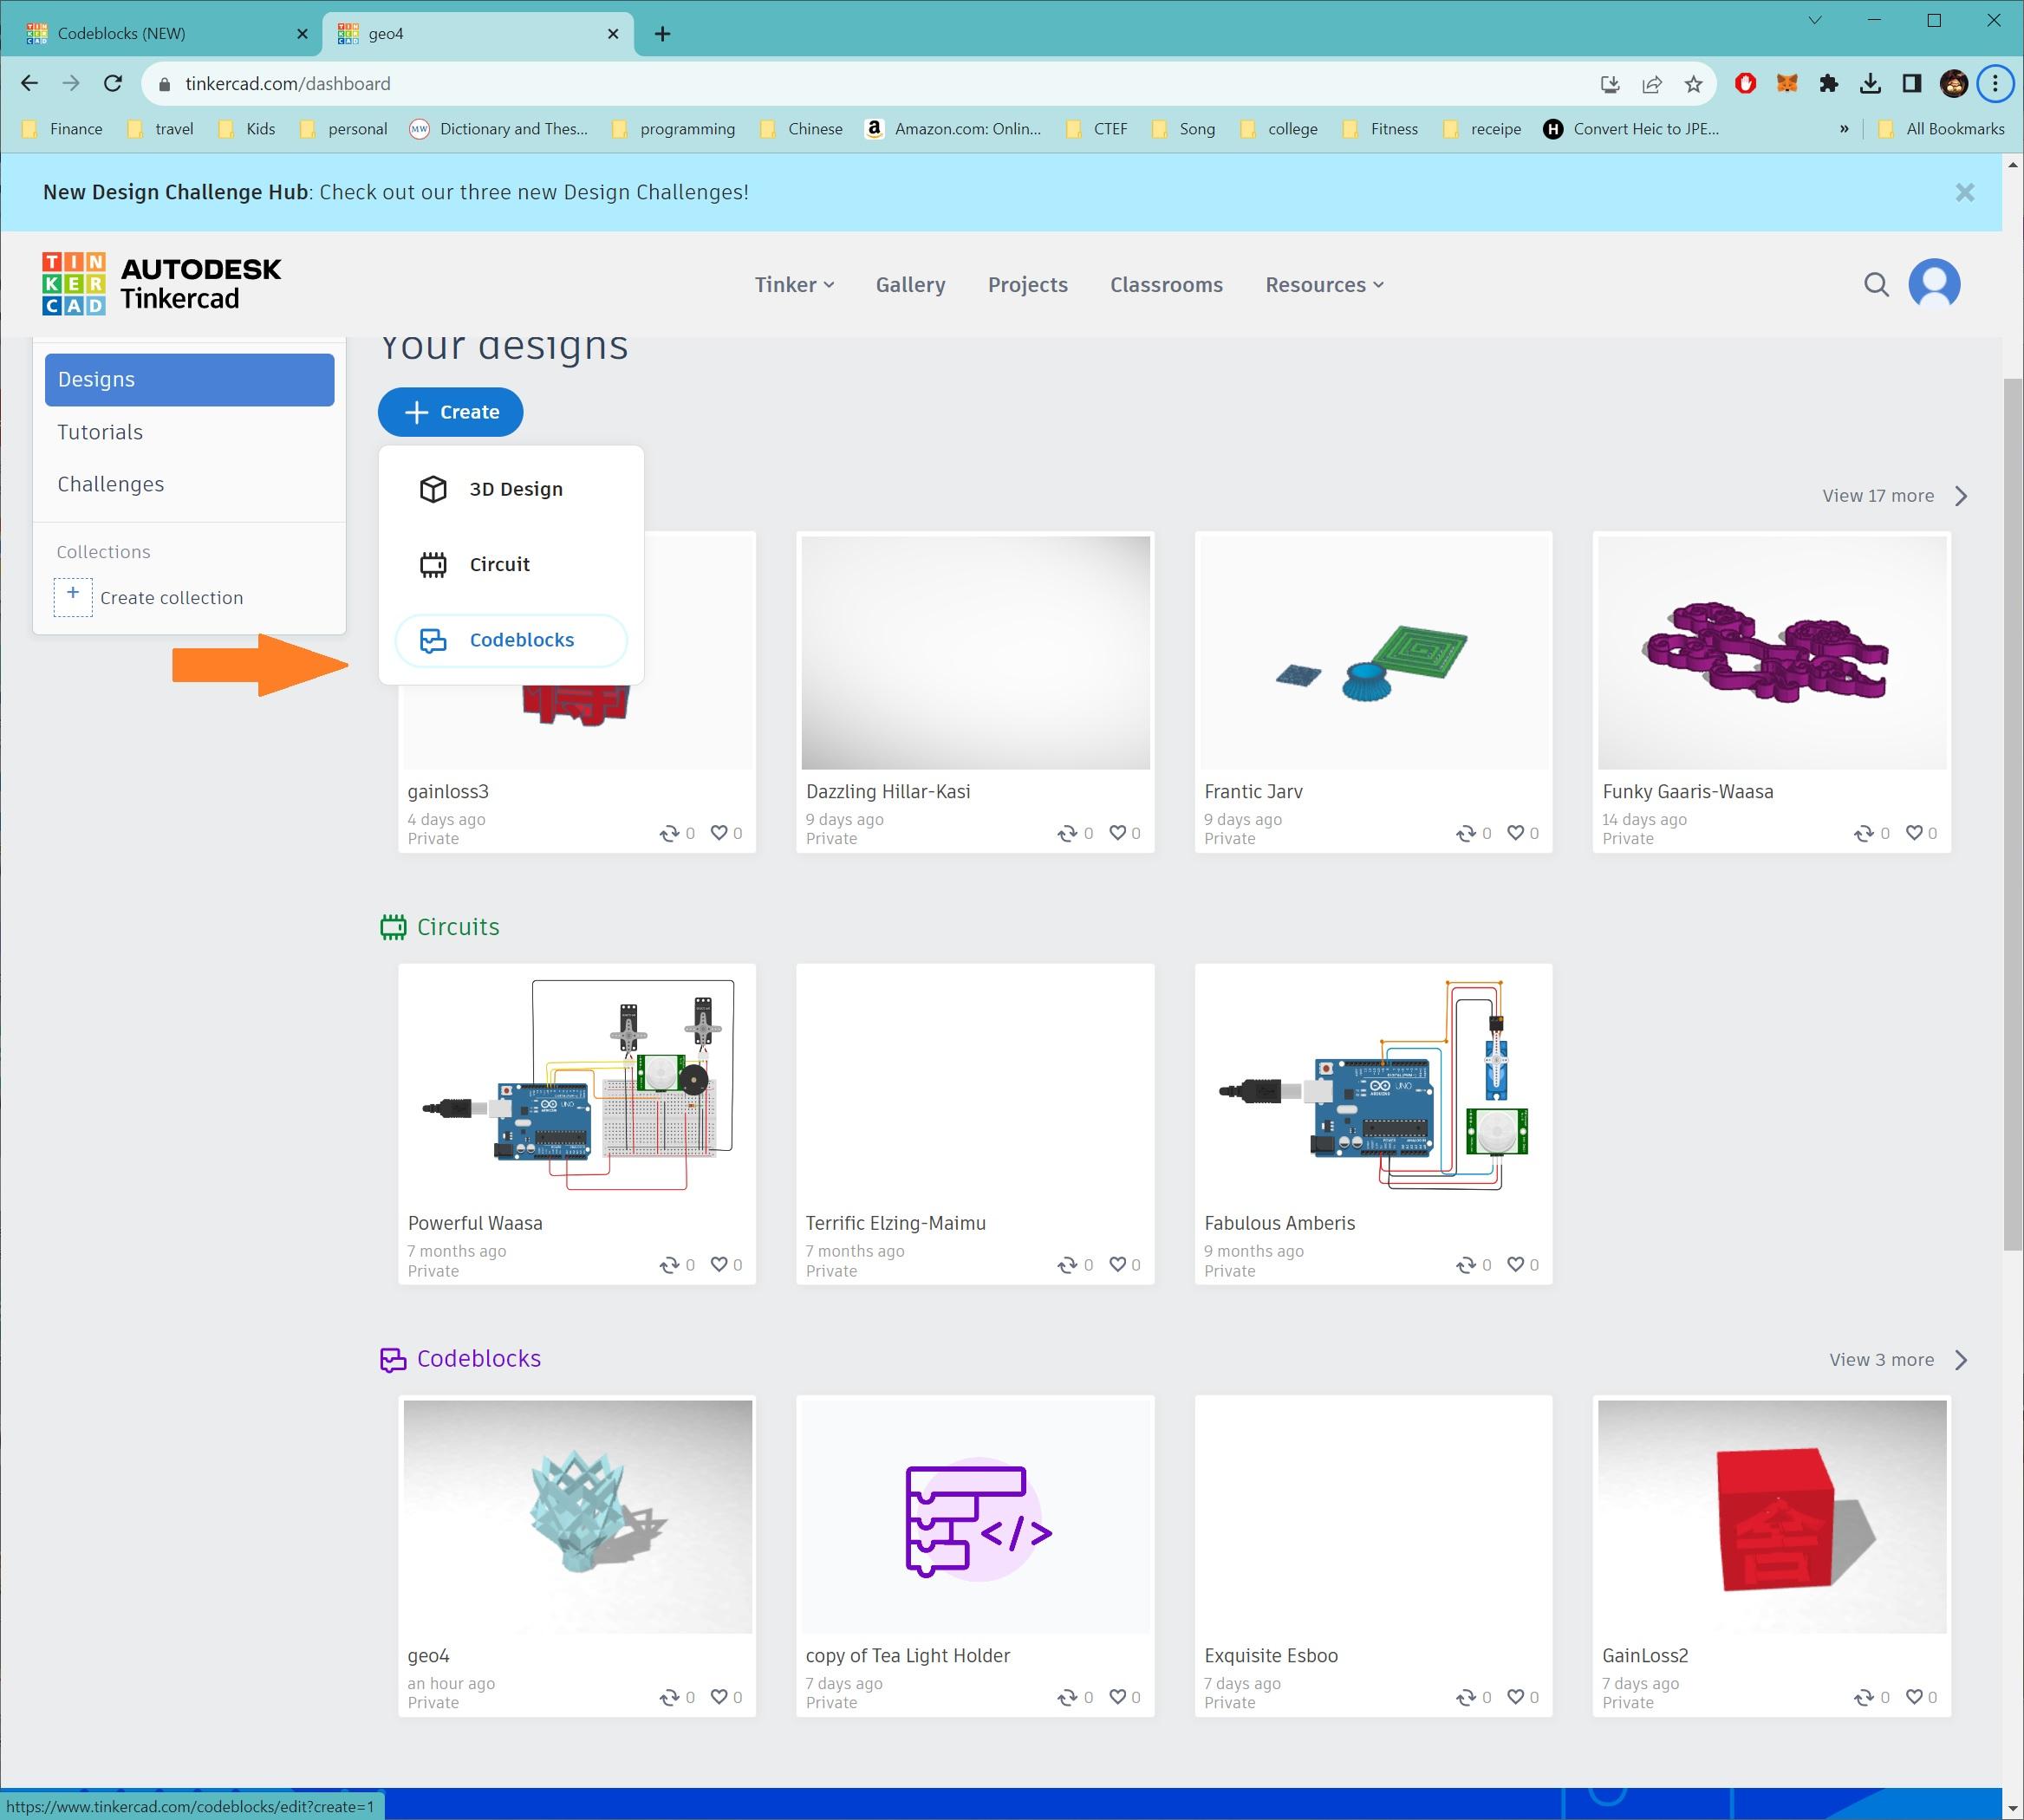The width and height of the screenshot is (2024, 1820).
Task: Open the Gallery link
Action: click(x=910, y=285)
